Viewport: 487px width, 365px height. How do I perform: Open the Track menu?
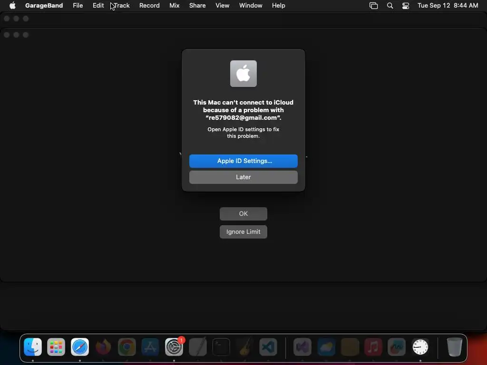(121, 5)
